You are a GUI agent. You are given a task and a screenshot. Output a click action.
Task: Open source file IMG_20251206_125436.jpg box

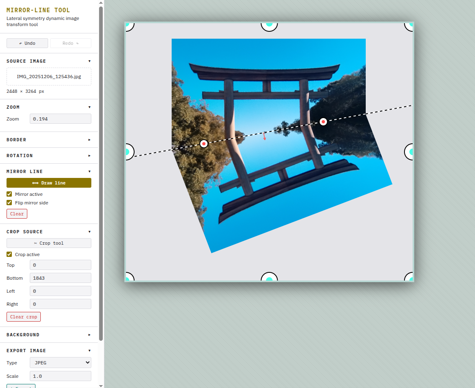[x=49, y=77]
